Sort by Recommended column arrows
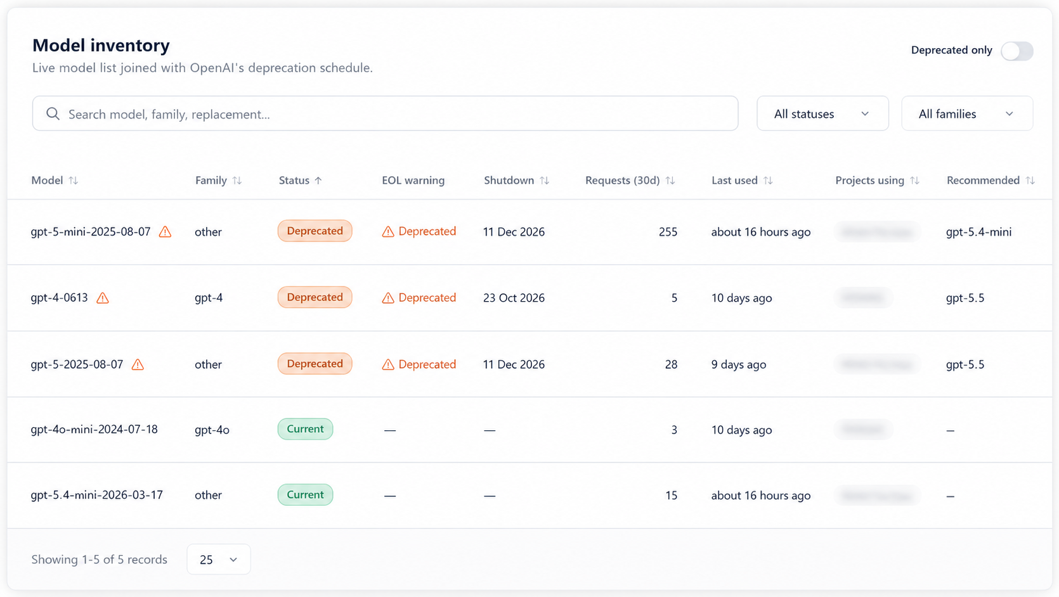The height and width of the screenshot is (597, 1059). (x=1030, y=181)
